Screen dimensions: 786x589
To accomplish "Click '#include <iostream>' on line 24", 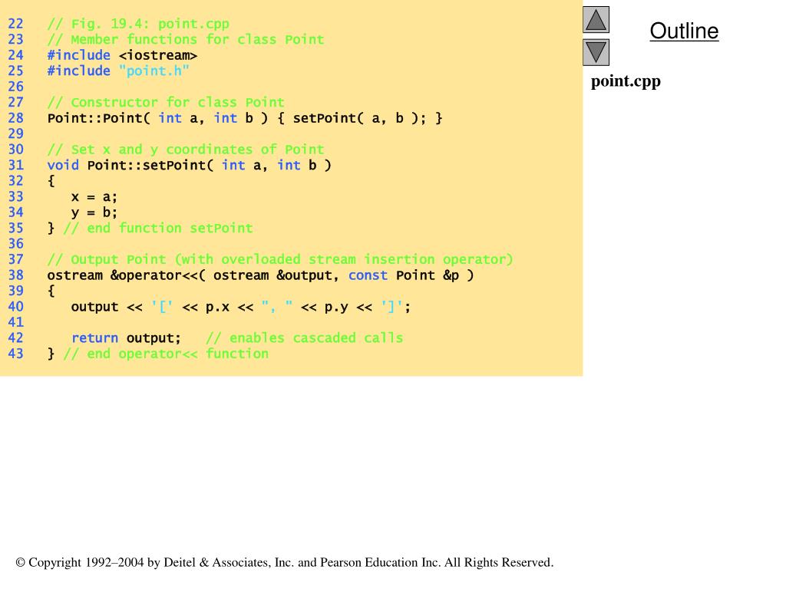I will [122, 55].
